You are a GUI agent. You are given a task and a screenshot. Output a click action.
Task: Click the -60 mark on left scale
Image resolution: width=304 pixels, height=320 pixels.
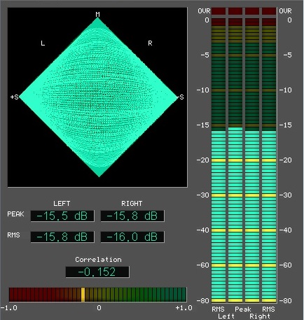point(203,265)
